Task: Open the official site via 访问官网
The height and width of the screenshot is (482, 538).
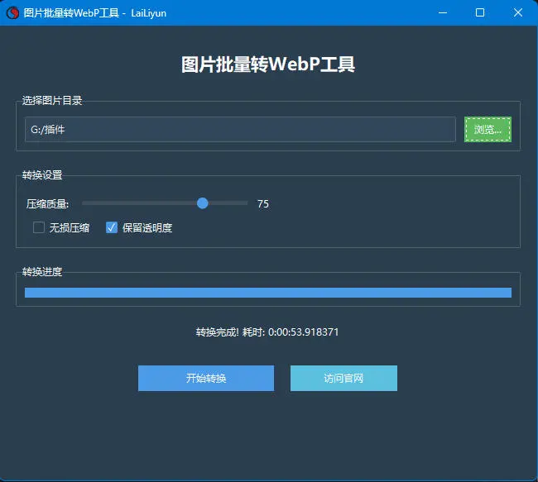Action: (343, 378)
